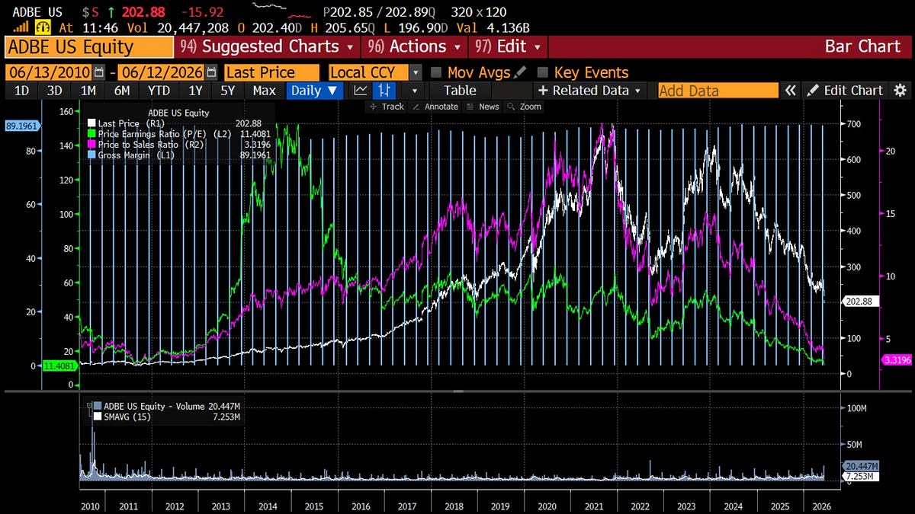Click the panel divider handle above volume
The image size is (915, 514).
pyautogui.click(x=458, y=391)
